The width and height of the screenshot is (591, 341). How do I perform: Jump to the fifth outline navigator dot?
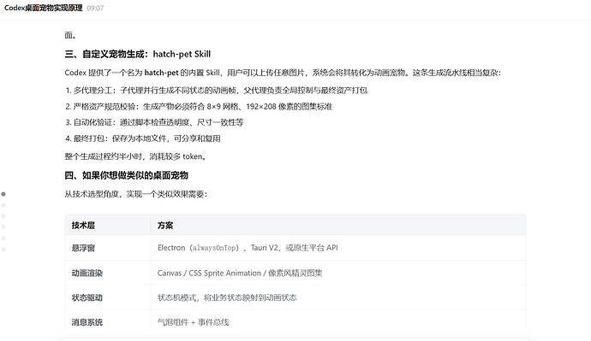(3, 238)
